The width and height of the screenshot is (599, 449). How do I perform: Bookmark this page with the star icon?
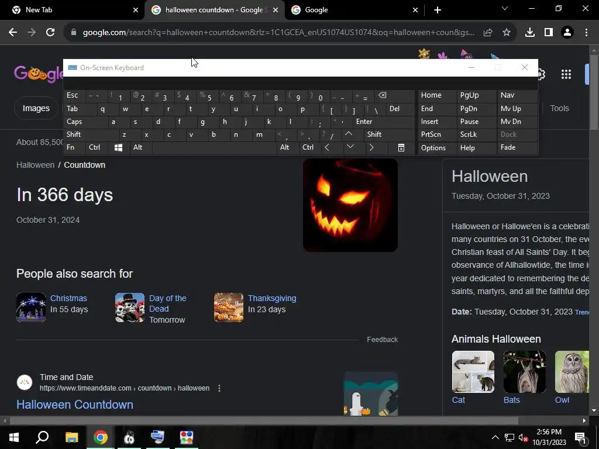507,33
